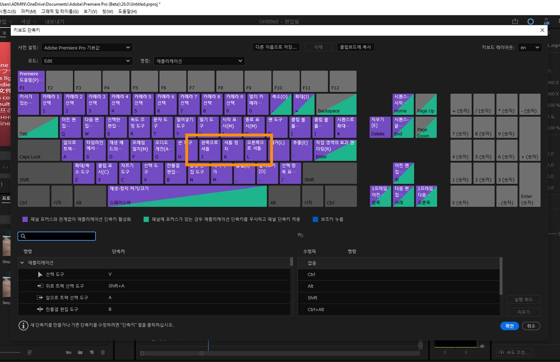Click the list sort icon in Project panel footer
The image size is (560, 362).
tap(29, 352)
